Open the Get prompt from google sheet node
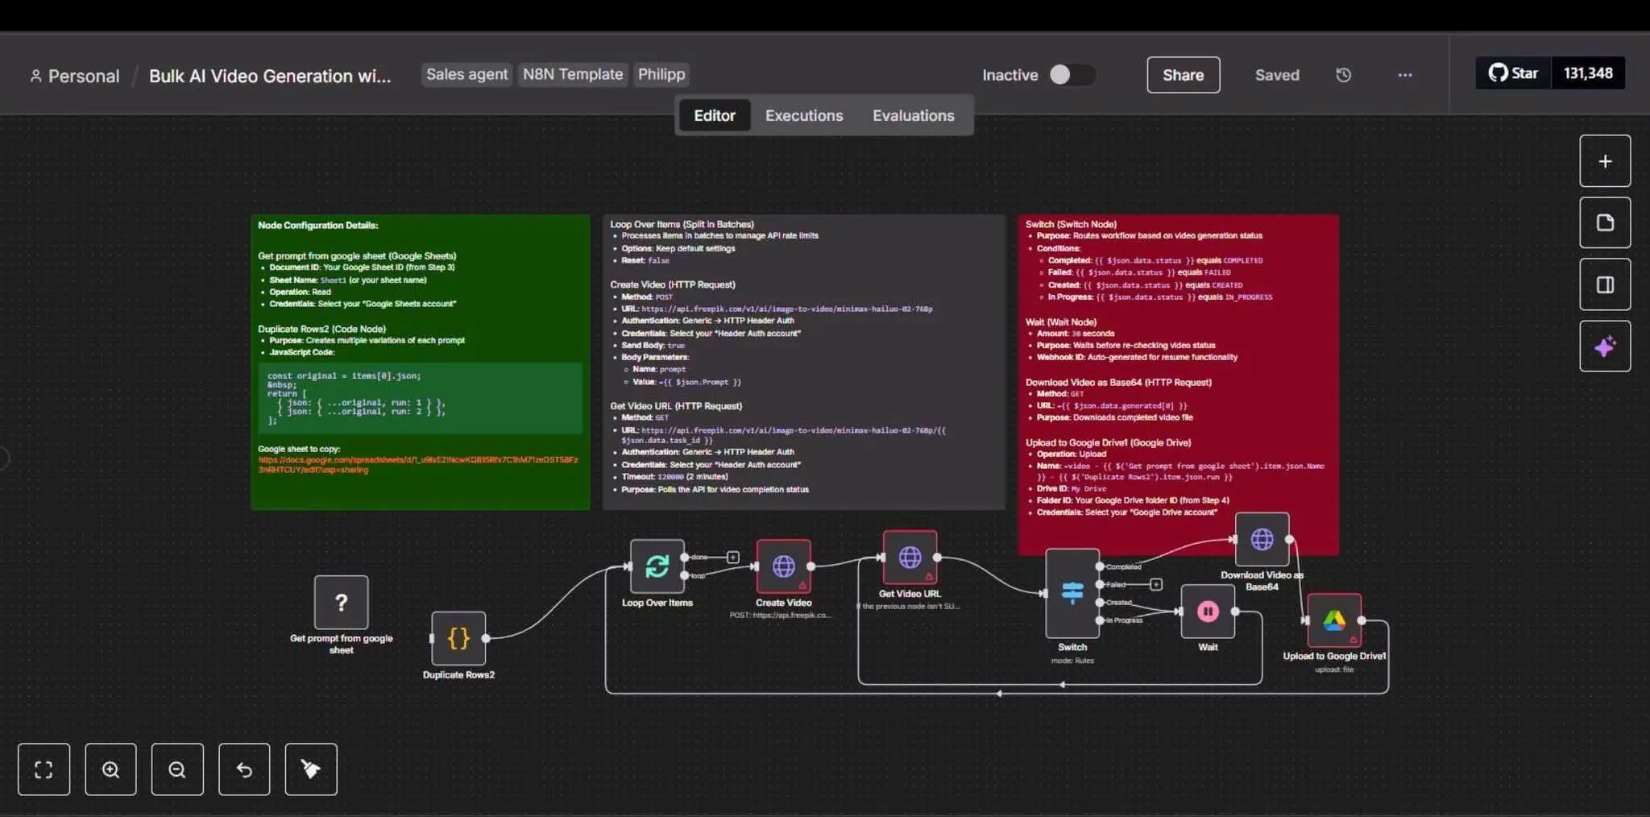 (341, 602)
